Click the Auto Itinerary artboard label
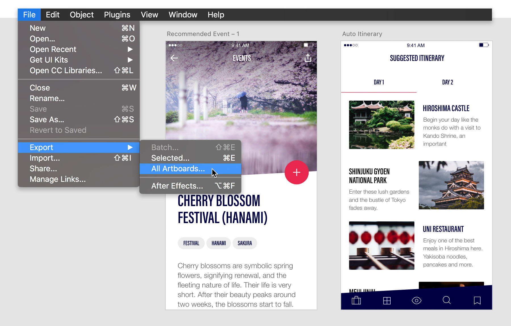The height and width of the screenshot is (326, 511). (362, 34)
